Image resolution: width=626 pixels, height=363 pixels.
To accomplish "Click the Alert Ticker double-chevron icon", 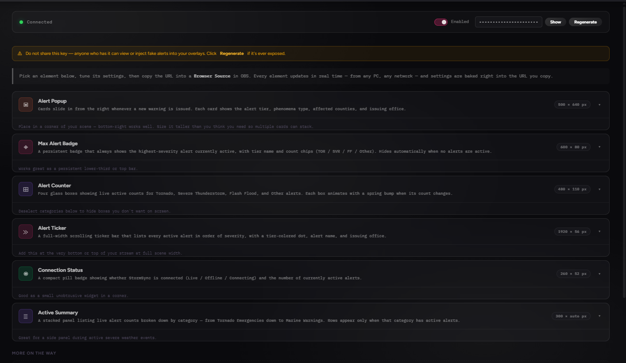I will [26, 232].
